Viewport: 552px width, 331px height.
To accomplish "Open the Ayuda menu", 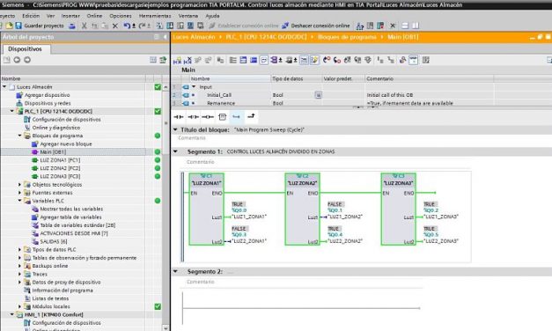I will pos(212,16).
